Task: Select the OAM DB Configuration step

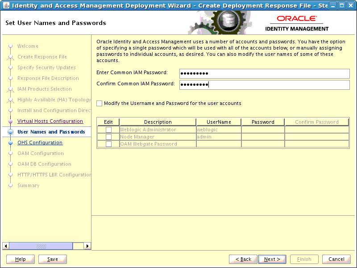Action: point(44,164)
